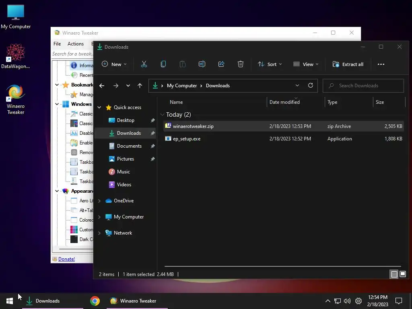Viewport: 412px width, 309px height.
Task: Expand the Network node
Action: click(99, 233)
